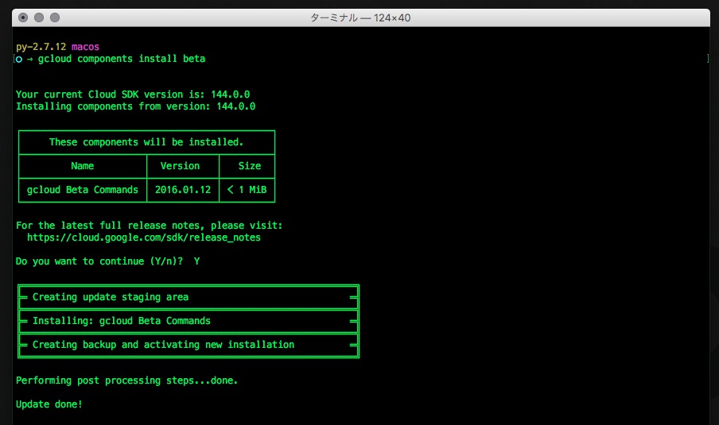The width and height of the screenshot is (719, 425).
Task: Click 'Your current Cloud SDK version is: 144.0.0'
Action: coord(133,95)
